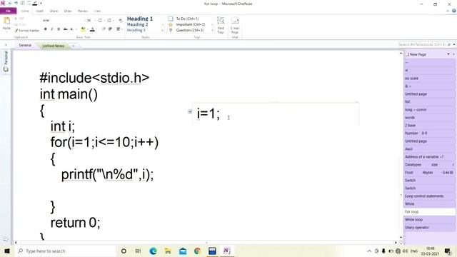Open Microsoft Edge from the taskbar
The width and height of the screenshot is (457, 257).
[x=153, y=251]
